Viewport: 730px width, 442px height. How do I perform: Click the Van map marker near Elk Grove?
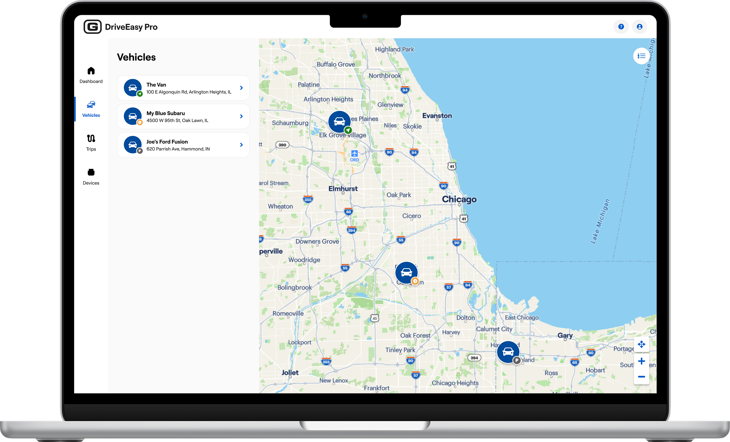(x=340, y=122)
